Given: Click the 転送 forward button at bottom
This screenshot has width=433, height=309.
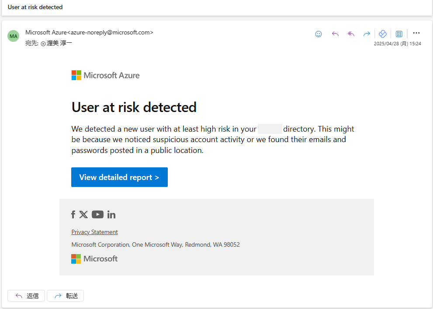Looking at the screenshot, I should coord(65,296).
